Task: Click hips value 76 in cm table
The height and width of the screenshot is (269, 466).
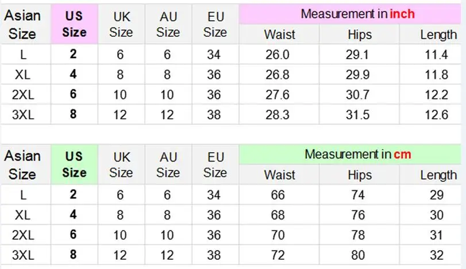Action: point(358,215)
